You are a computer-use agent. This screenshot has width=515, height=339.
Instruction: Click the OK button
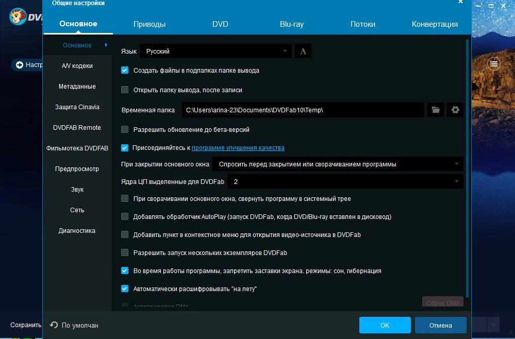click(385, 325)
